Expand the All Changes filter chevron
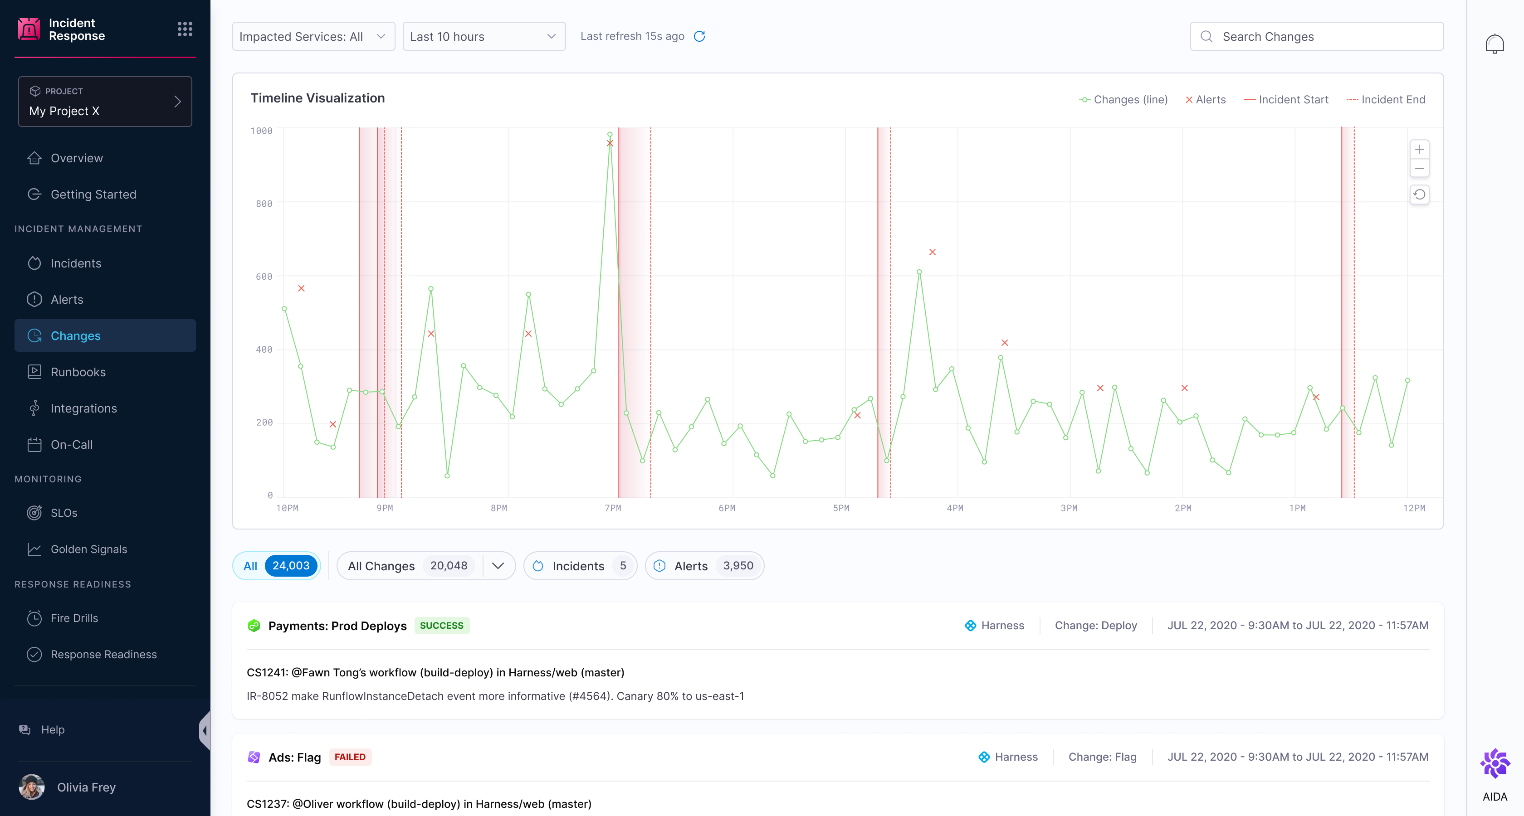1524x816 pixels. tap(498, 566)
